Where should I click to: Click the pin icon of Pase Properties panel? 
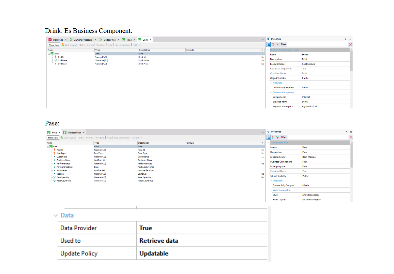tap(346, 132)
